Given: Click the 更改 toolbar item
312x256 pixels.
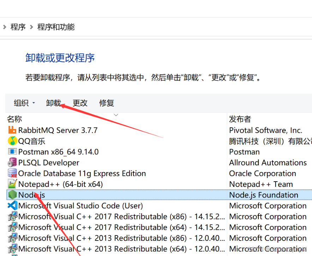Looking at the screenshot, I should pyautogui.click(x=80, y=103).
